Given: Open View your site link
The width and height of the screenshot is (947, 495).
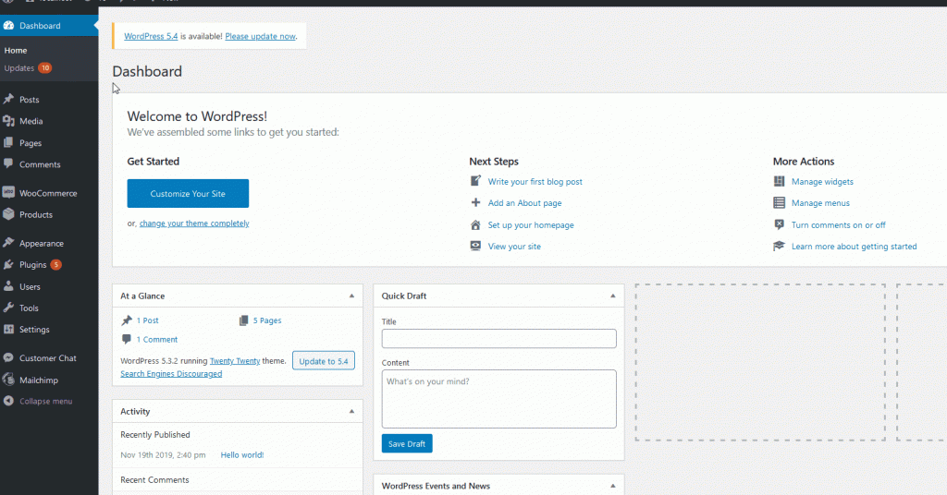Looking at the screenshot, I should coord(514,246).
